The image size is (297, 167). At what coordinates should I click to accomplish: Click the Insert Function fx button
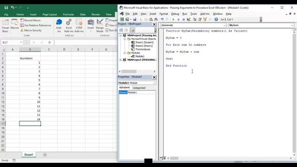[50, 42]
